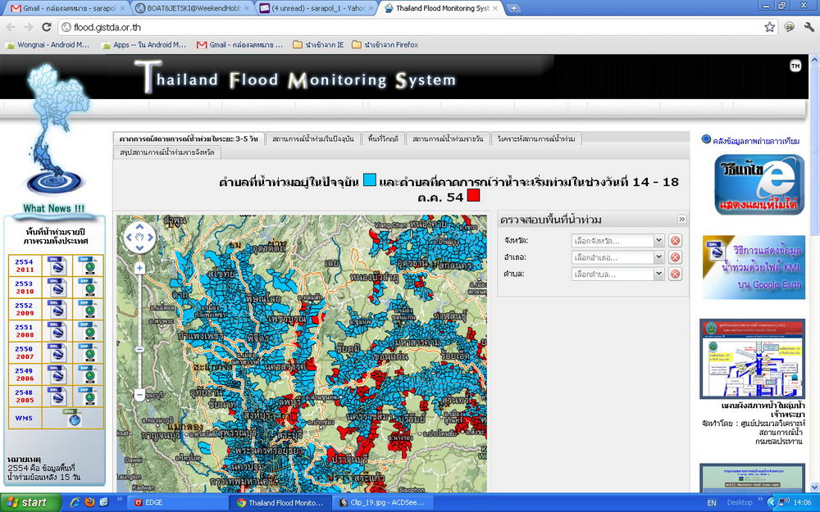
Task: Bookmark this page with the star icon
Action: click(769, 26)
